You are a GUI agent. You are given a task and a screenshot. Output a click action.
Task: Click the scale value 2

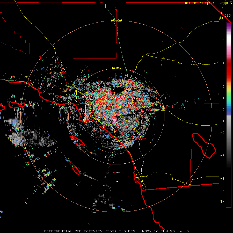point(223,87)
